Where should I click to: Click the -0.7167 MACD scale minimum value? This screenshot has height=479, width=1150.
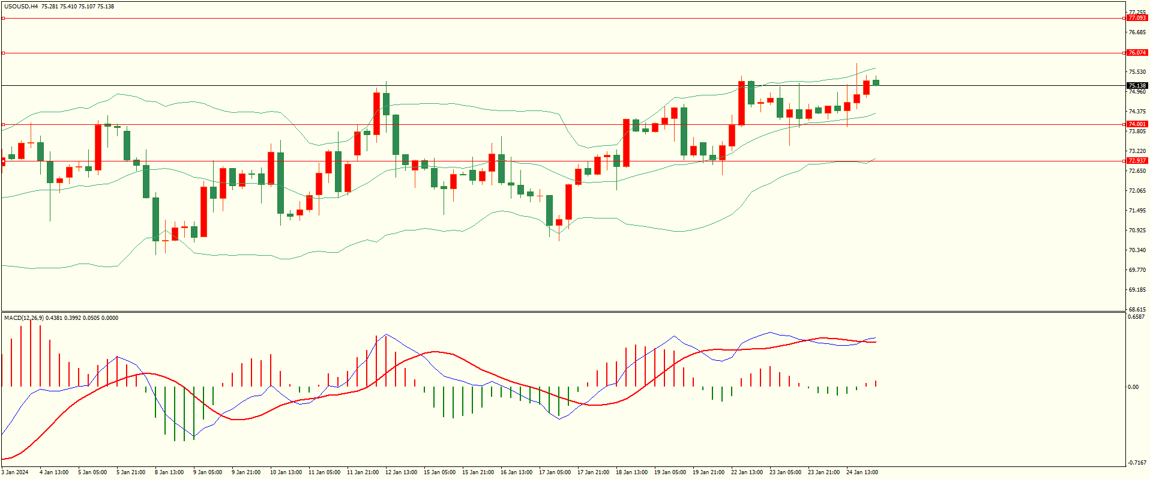pos(1136,463)
